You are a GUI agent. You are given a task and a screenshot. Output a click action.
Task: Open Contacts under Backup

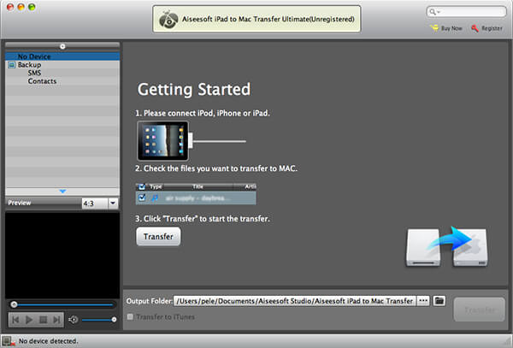pos(42,81)
